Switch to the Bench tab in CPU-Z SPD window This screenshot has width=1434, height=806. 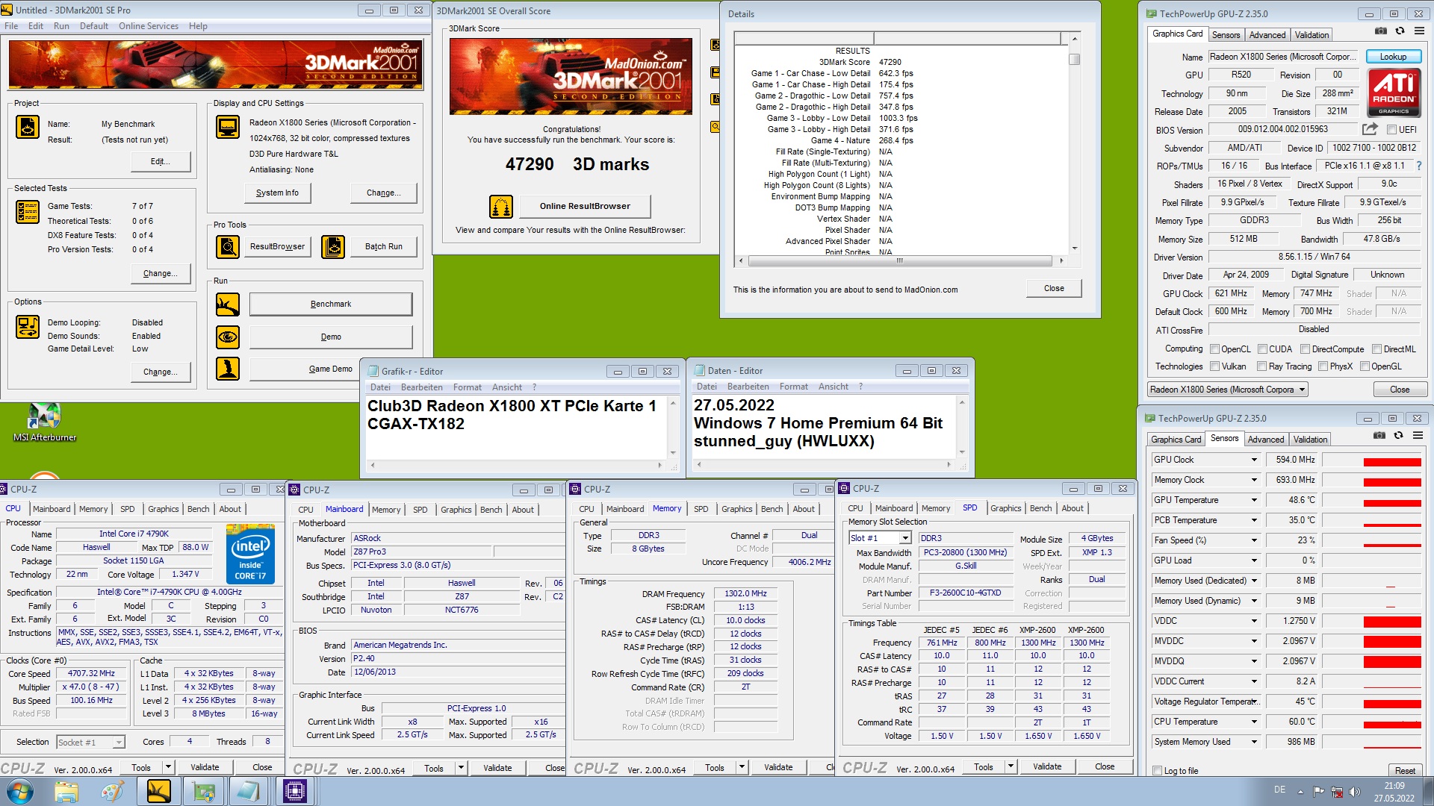(x=1040, y=508)
